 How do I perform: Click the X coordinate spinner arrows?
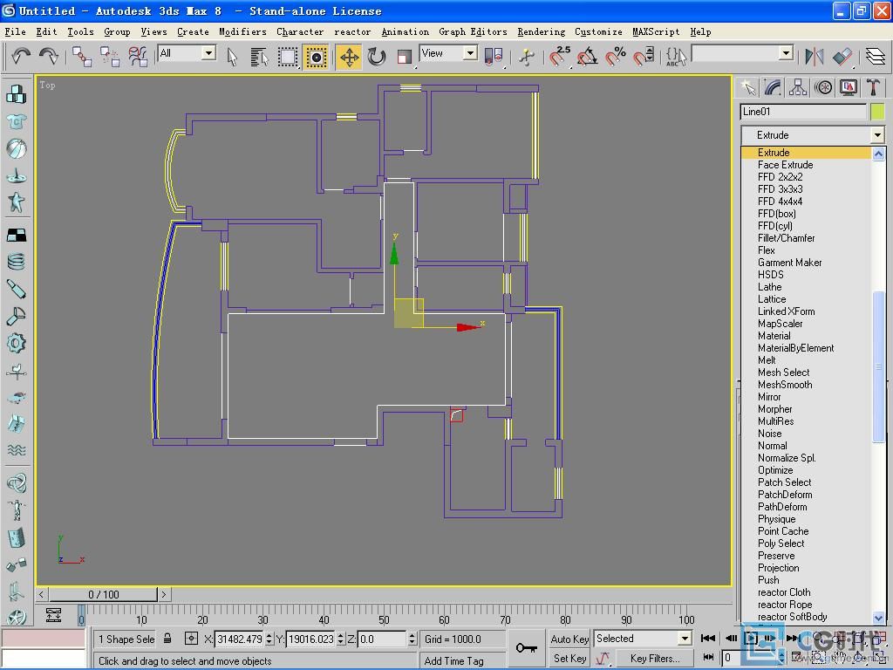269,639
